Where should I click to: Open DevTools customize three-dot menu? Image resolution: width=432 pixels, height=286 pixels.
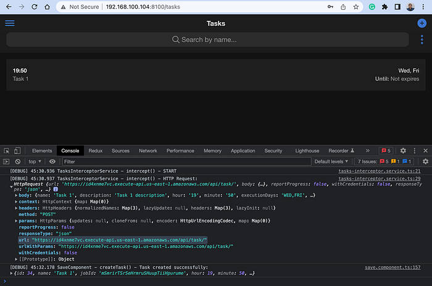(414, 150)
